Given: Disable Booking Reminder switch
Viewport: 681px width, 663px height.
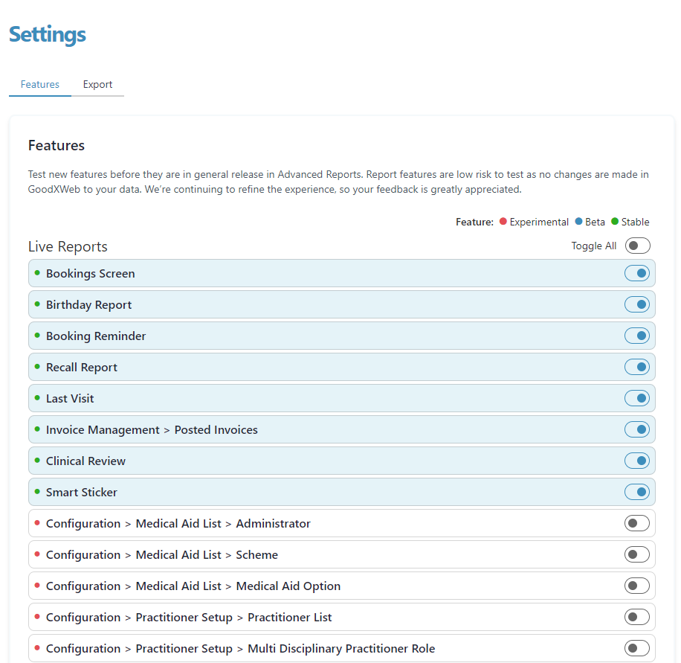Looking at the screenshot, I should pyautogui.click(x=637, y=336).
